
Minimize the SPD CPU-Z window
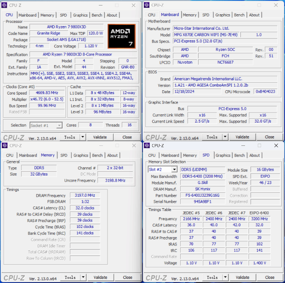[x=243, y=145]
